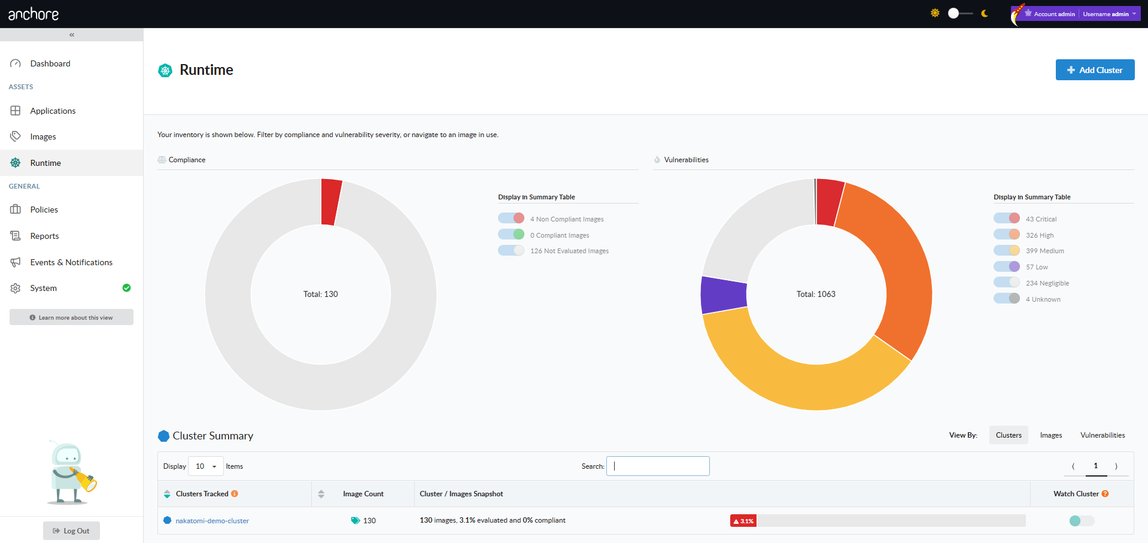Open the Display items count dropdown

[206, 466]
